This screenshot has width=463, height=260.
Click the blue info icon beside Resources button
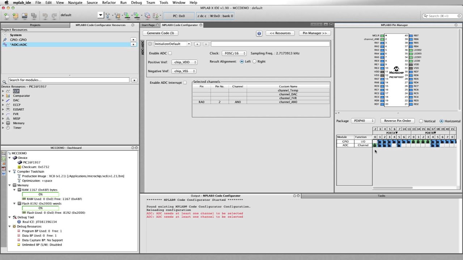click(259, 33)
